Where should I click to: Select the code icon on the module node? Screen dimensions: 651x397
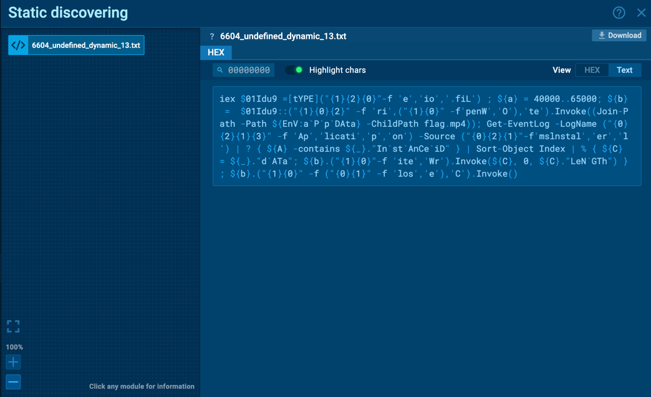pyautogui.click(x=17, y=45)
